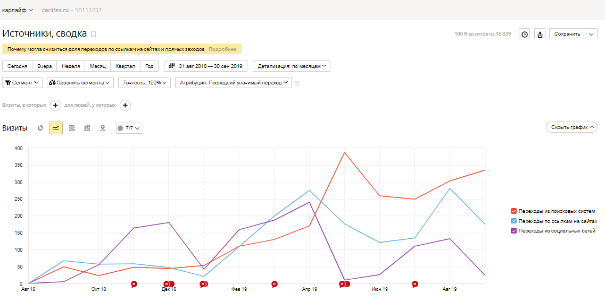Add a visit condition with plus button
Viewport: 605px width, 302px height.
55,105
